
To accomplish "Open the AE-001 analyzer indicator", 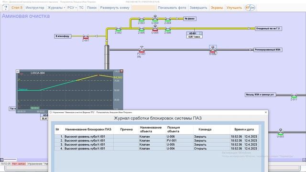I will 195,35.
